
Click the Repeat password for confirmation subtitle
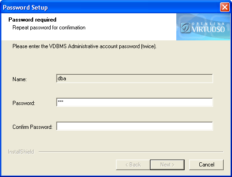click(x=49, y=28)
